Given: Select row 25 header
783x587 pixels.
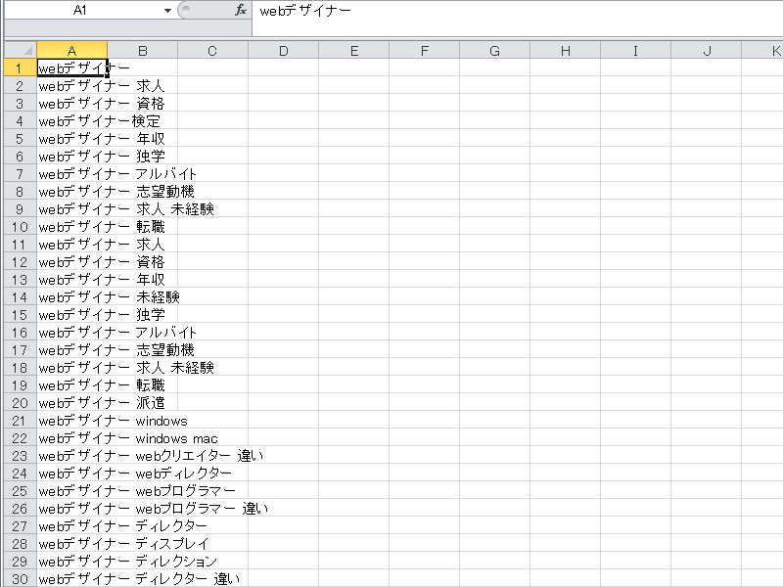Looking at the screenshot, I should [20, 491].
